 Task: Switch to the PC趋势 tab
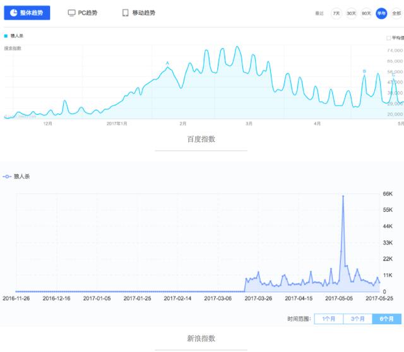click(x=83, y=13)
